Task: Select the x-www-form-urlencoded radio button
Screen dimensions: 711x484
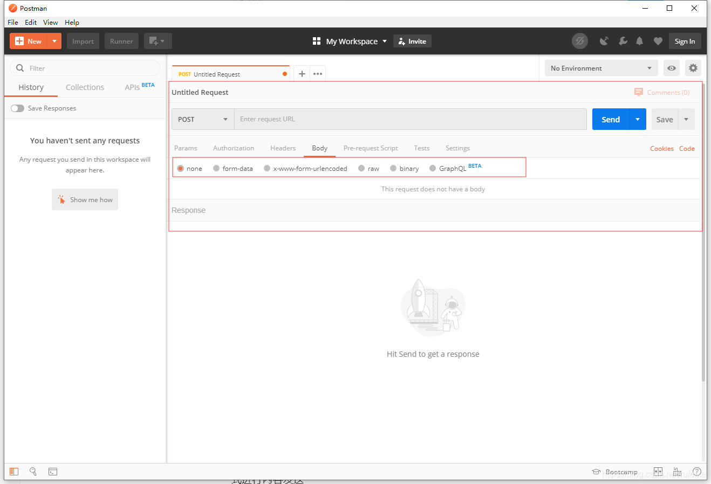Action: [267, 168]
